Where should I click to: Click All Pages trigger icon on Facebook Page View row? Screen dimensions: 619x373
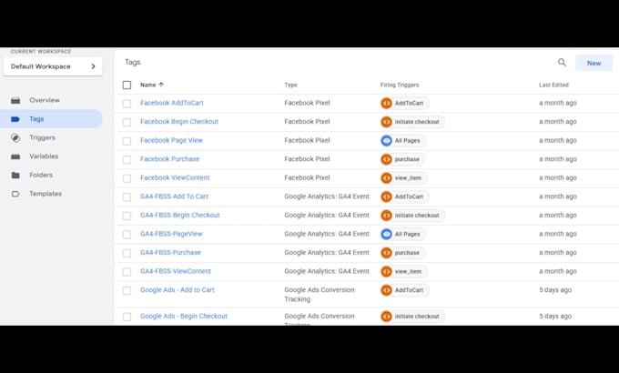point(386,140)
